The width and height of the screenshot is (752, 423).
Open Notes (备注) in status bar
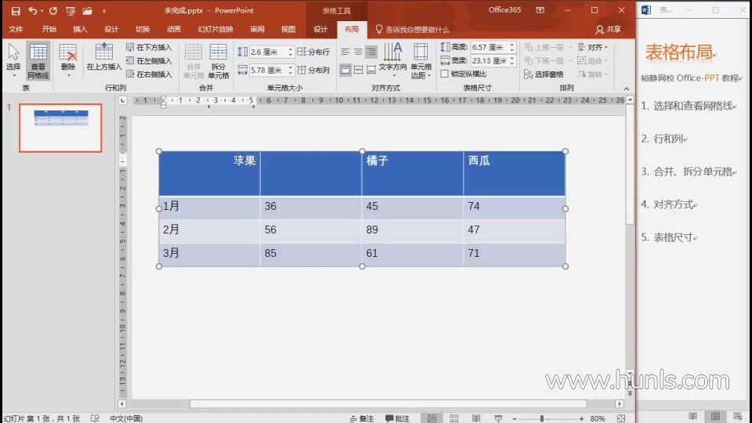362,418
